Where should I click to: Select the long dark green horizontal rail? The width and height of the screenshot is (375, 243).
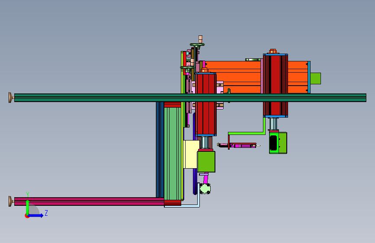(x=190, y=98)
